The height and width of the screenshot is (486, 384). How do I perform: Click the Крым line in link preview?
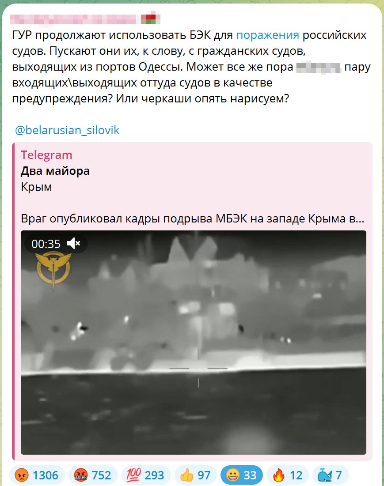click(36, 187)
